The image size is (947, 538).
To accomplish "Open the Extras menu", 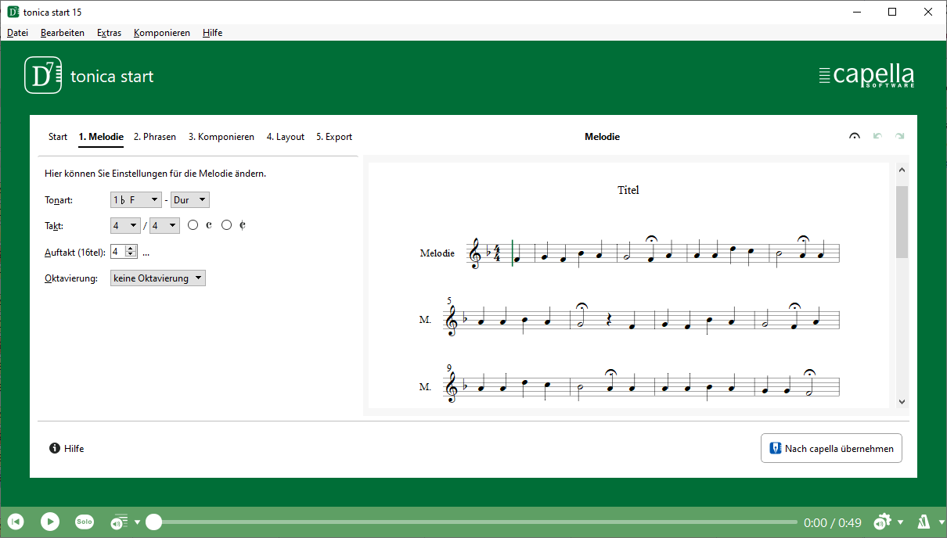I will (109, 33).
